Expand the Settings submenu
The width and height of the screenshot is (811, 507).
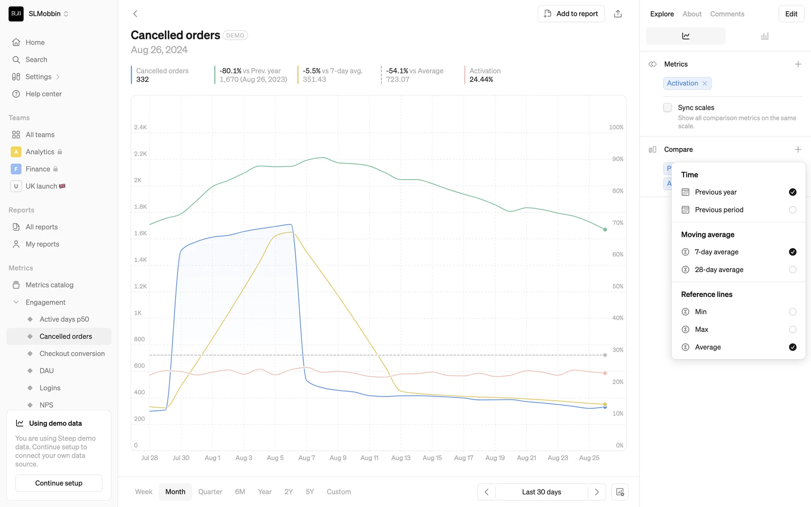point(58,77)
